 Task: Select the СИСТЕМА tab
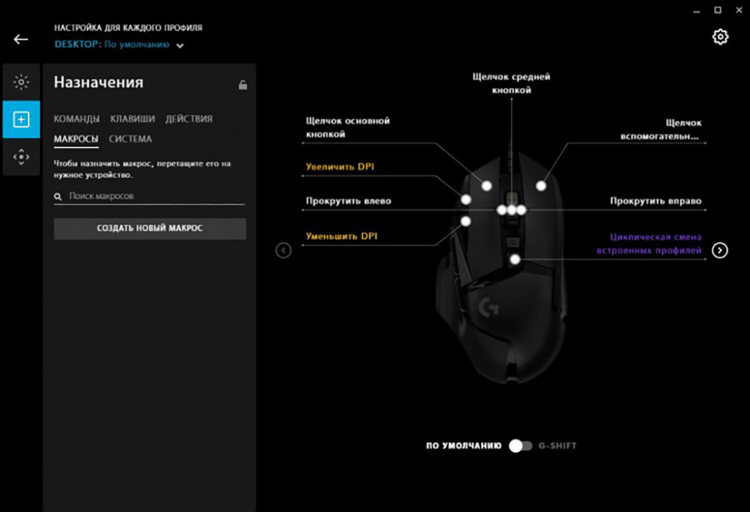130,138
